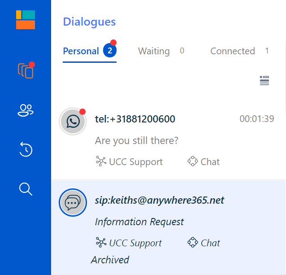Viewport: 286px width, 275px height.
Task: Click the colored blocks app logo
Action: tap(26, 20)
